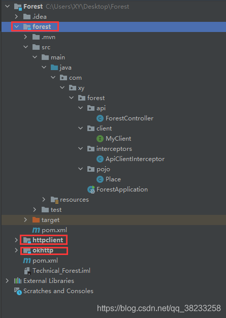Click the Scratches and Consoles icon
Image resolution: width=226 pixels, height=318 pixels.
[x=18, y=291]
